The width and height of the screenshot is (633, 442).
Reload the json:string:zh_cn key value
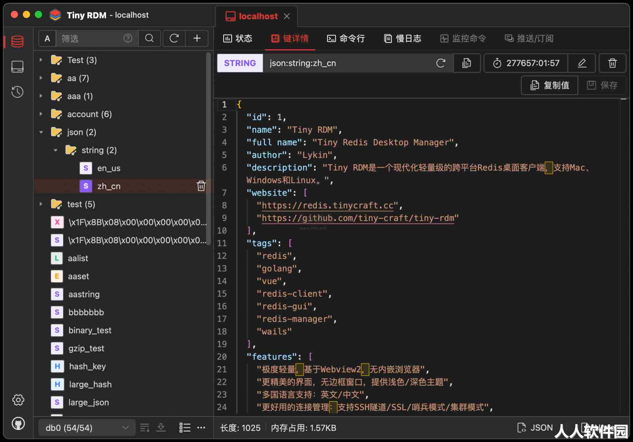pyautogui.click(x=441, y=63)
